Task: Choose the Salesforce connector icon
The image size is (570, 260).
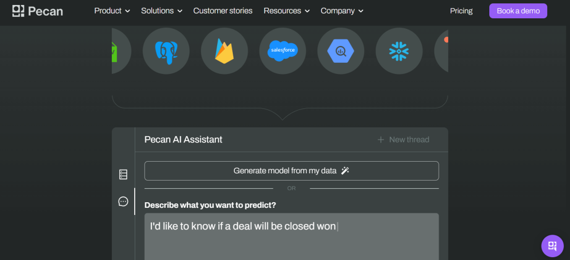Action: tap(282, 51)
